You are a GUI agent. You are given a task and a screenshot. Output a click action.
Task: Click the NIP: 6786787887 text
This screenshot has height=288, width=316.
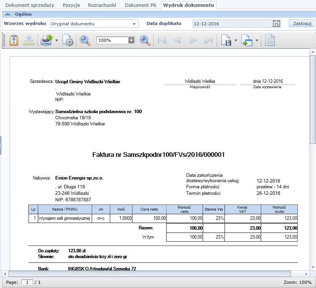pos(73,199)
